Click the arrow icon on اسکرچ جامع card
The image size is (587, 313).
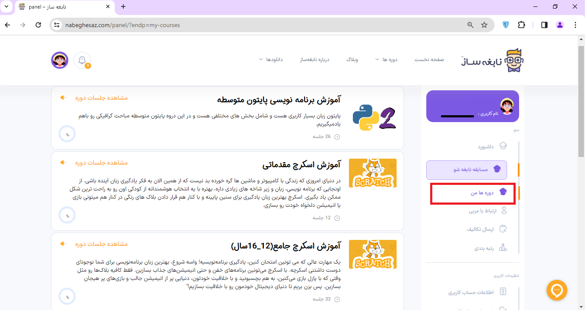click(x=63, y=244)
